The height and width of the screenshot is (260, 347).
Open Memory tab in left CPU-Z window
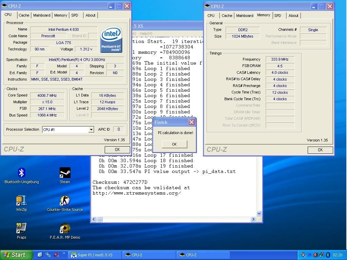(61, 15)
